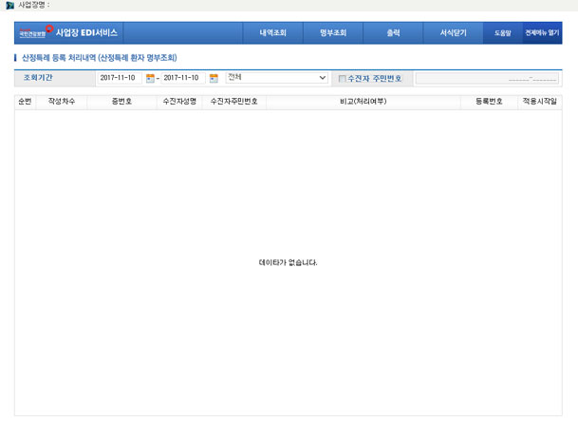Click the end date input field
Screen dimensions: 578x440
182,78
